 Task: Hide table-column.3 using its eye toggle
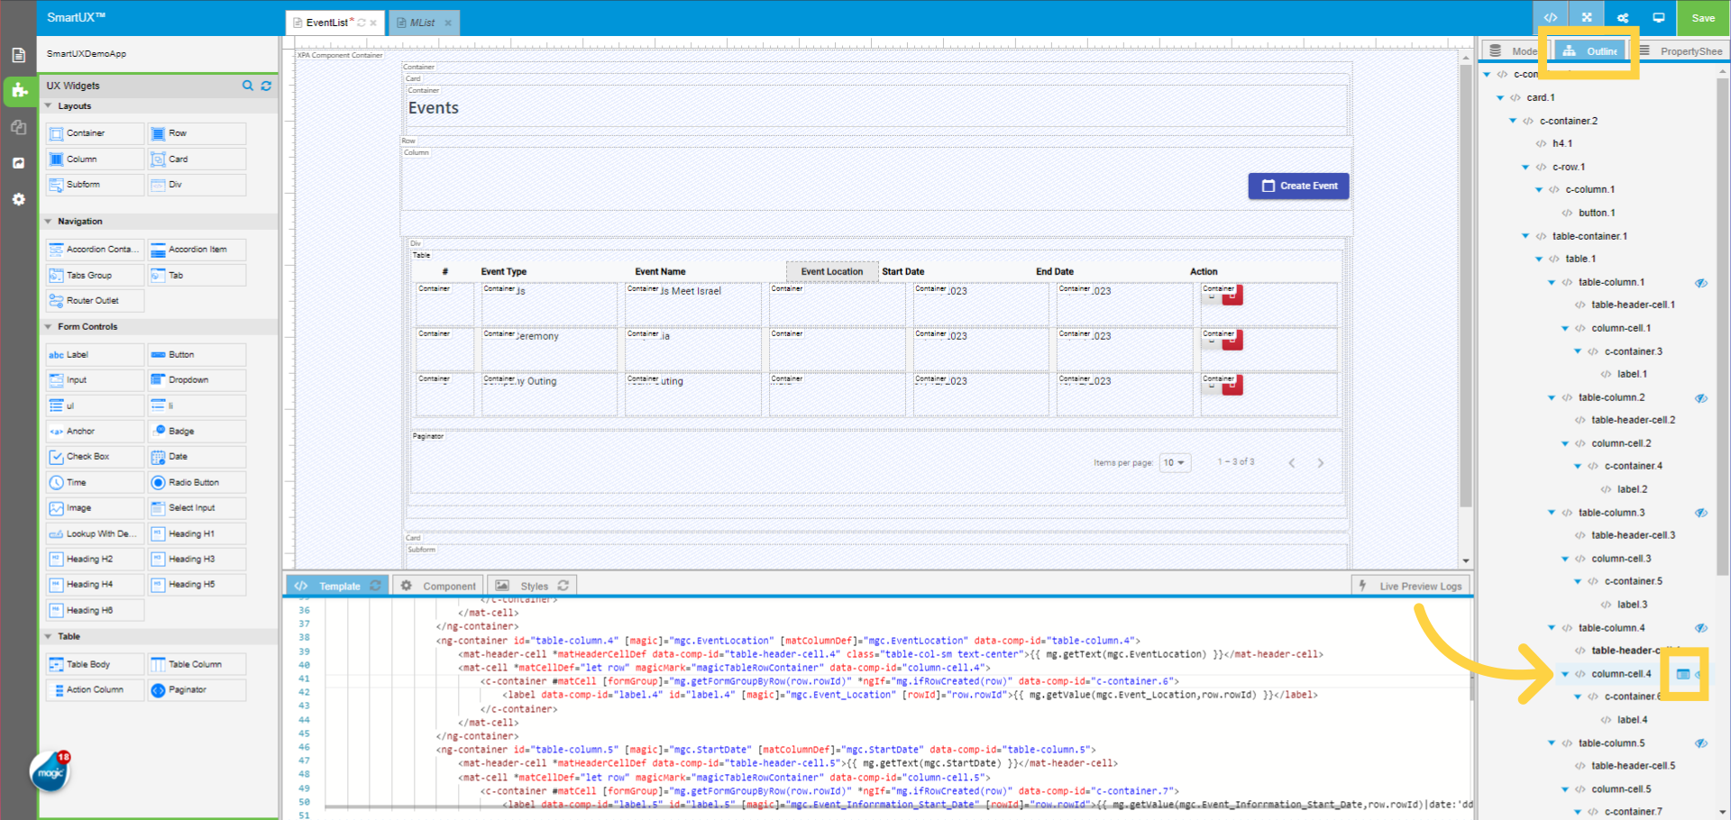(x=1701, y=513)
